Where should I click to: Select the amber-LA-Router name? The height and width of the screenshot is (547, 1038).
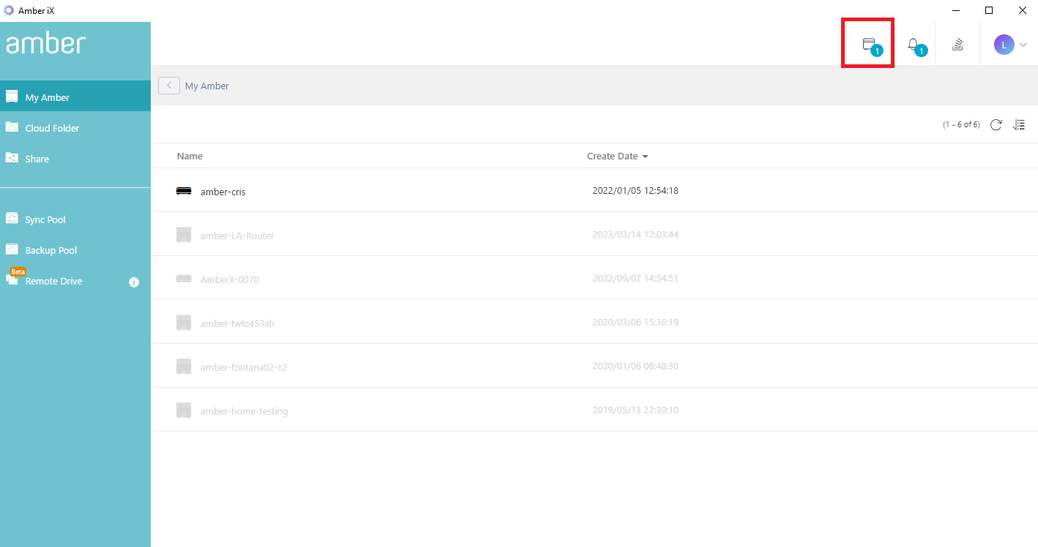(x=237, y=235)
